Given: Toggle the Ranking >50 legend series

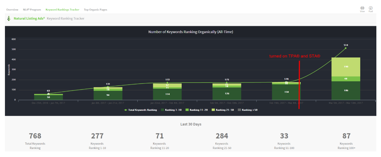Looking at the screenshot, I should pos(247,110).
